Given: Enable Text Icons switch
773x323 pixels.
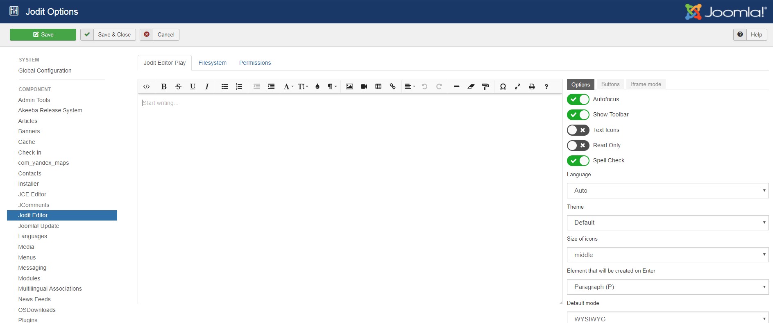Looking at the screenshot, I should coord(578,130).
